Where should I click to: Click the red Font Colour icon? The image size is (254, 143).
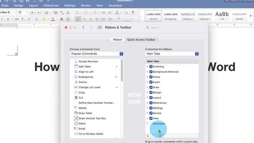[53, 19]
